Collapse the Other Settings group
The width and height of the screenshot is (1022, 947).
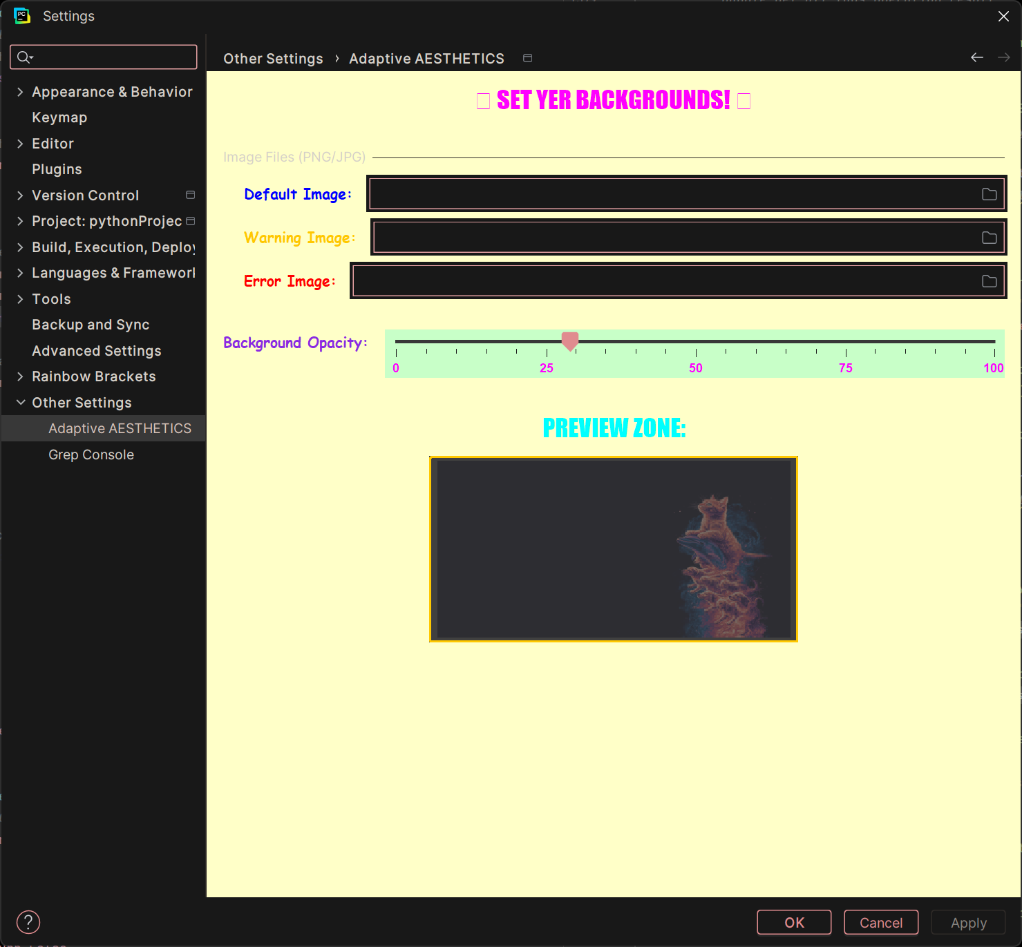[20, 403]
